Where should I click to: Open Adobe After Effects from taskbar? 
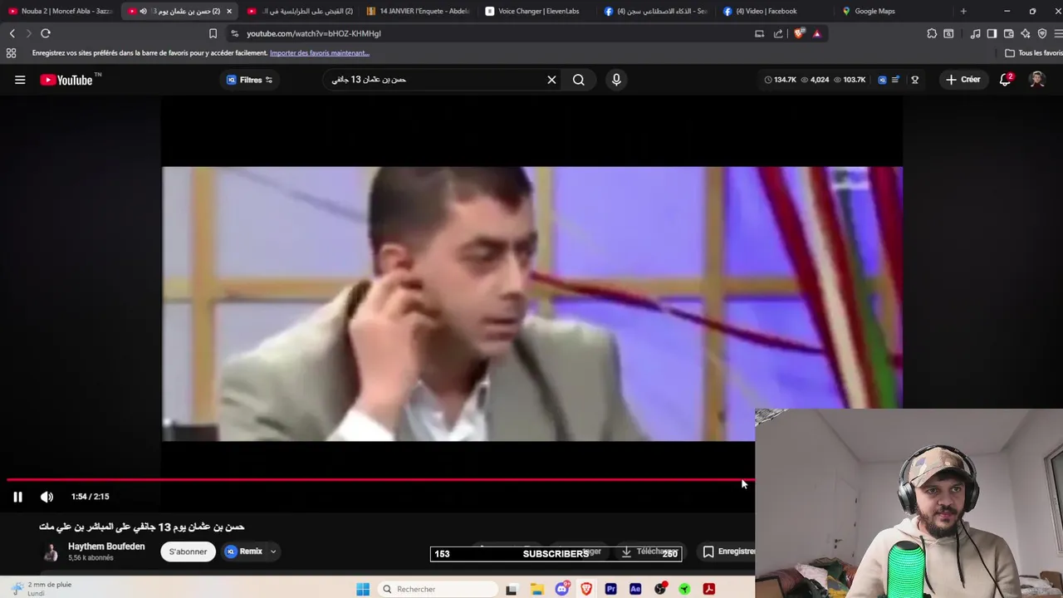pos(635,590)
